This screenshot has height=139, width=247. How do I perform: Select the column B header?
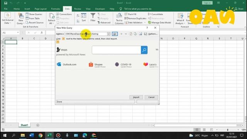(x=22, y=39)
